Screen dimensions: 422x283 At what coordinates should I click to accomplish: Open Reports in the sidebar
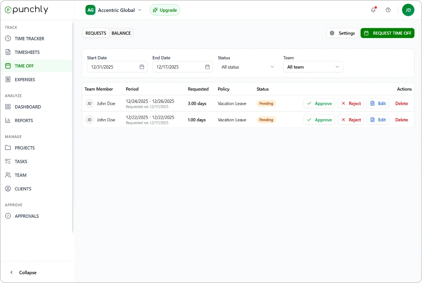(24, 121)
